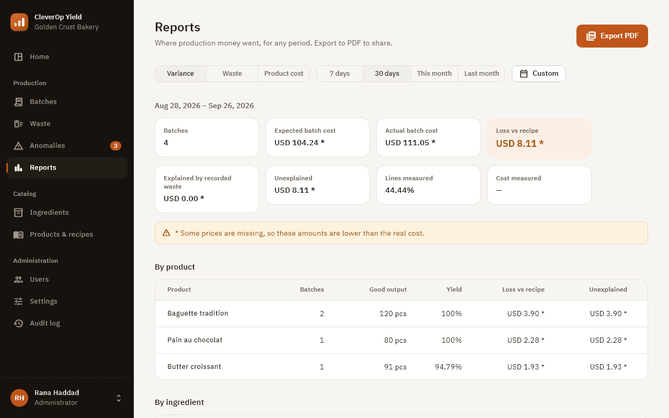Expand the Rana Haddad account menu
This screenshot has height=418, width=669.
[x=67, y=398]
